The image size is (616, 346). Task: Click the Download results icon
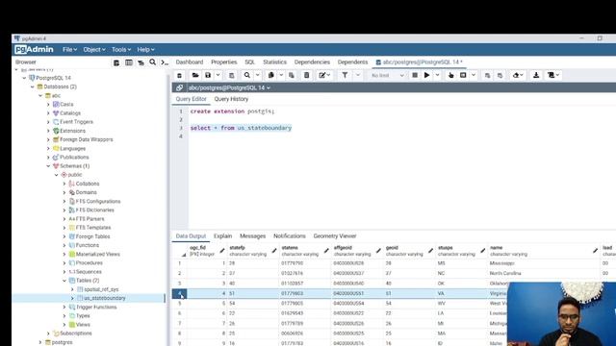coord(536,75)
